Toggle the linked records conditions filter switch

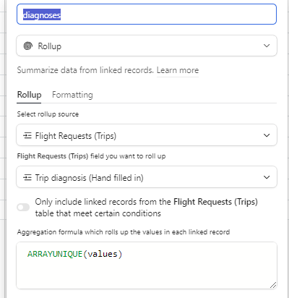pos(23,207)
